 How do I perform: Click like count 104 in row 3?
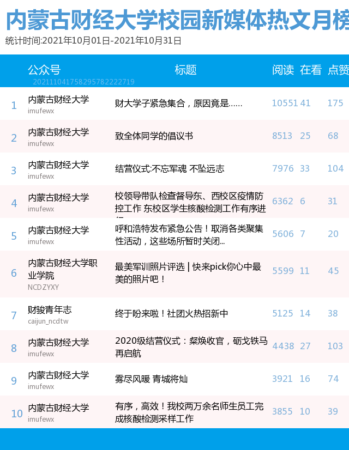335,168
